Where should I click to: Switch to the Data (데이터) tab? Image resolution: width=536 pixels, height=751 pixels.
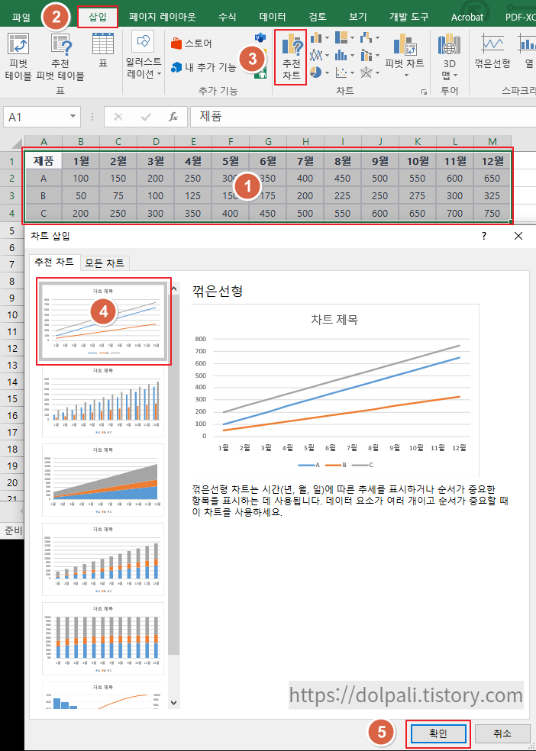[272, 18]
